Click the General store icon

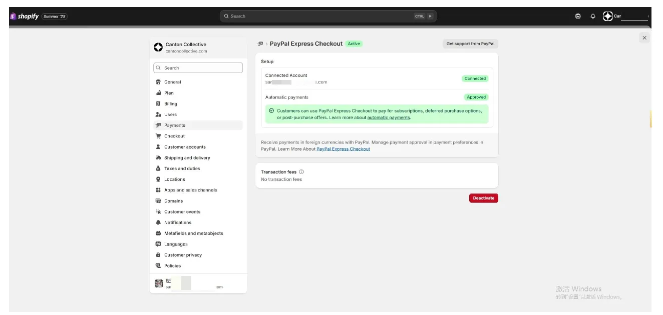click(158, 82)
